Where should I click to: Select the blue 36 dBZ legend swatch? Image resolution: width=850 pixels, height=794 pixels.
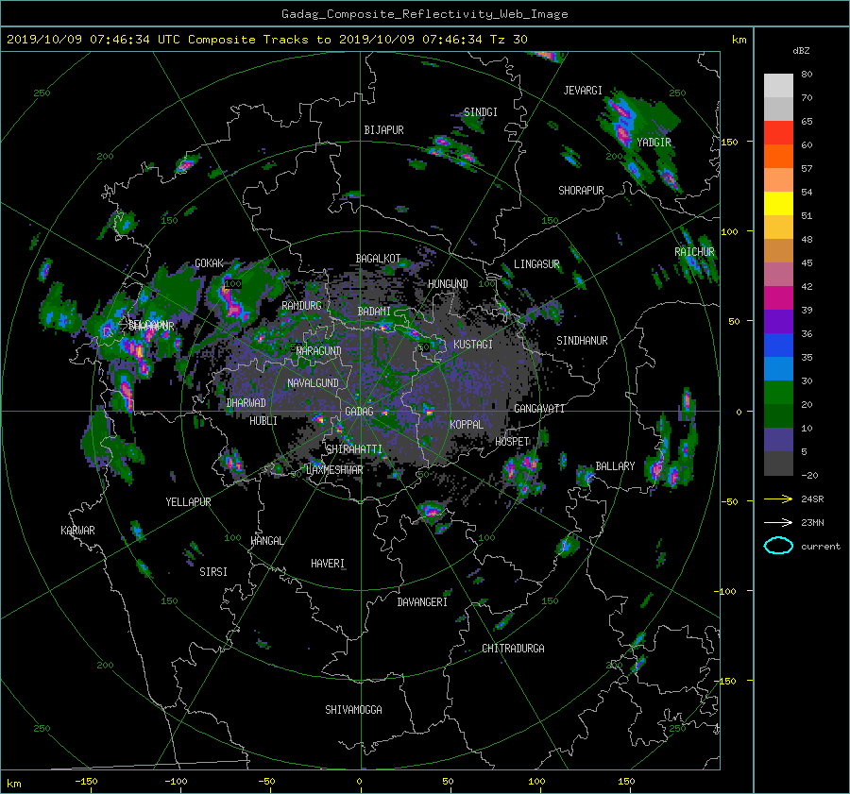coord(778,345)
